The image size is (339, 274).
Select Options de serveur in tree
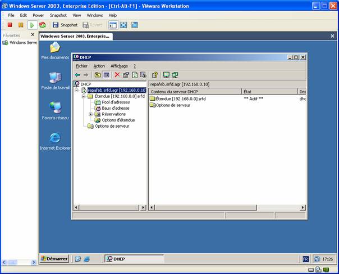112,126
